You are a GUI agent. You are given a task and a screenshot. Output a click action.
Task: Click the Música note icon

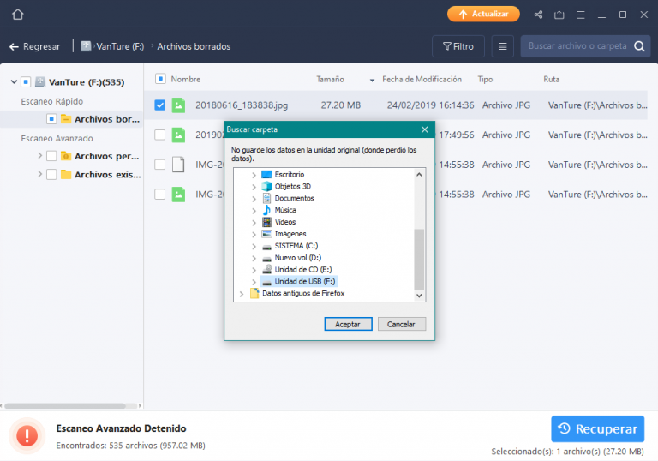click(267, 210)
